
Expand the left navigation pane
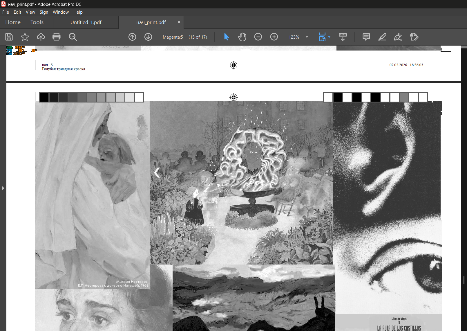coord(3,188)
